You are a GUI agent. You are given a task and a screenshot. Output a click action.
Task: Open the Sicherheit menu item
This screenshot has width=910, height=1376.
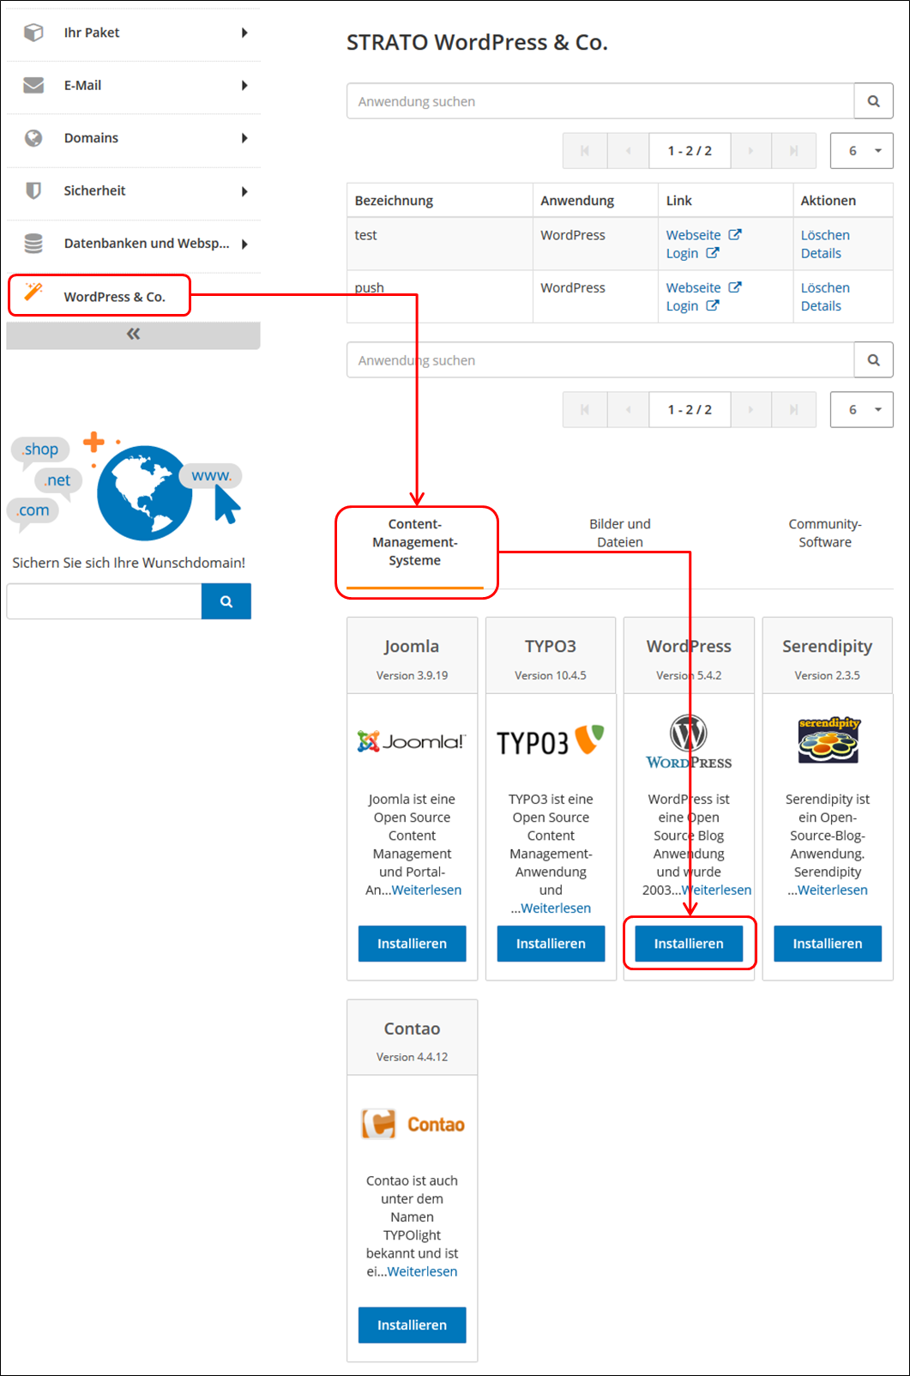pyautogui.click(x=133, y=190)
